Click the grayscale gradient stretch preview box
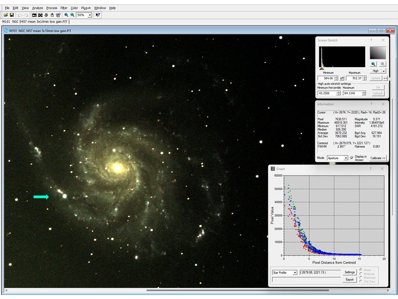Image resolution: width=398 pixels, height=299 pixels. 378,53
